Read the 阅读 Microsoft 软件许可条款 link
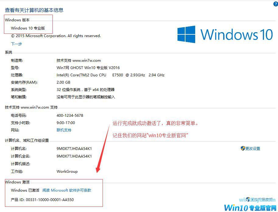 [x=67, y=190]
